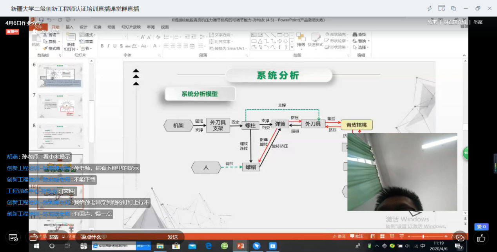This screenshot has height=252, width=497.
Task: Open the Select (选择) menu
Action: point(361,47)
